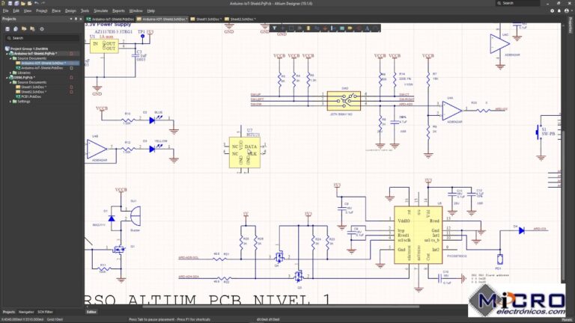
Task: Switch to the SCH Filter panel tab
Action: tap(45, 312)
